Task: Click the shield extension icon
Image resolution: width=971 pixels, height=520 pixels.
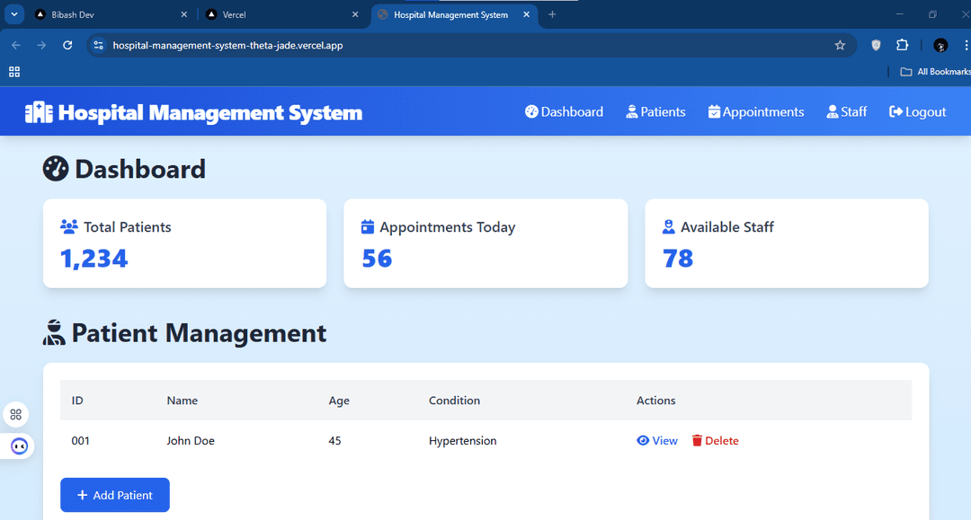Action: pyautogui.click(x=876, y=45)
